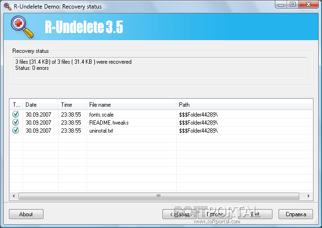
Task: Click the T... column header
Action: tap(16, 105)
